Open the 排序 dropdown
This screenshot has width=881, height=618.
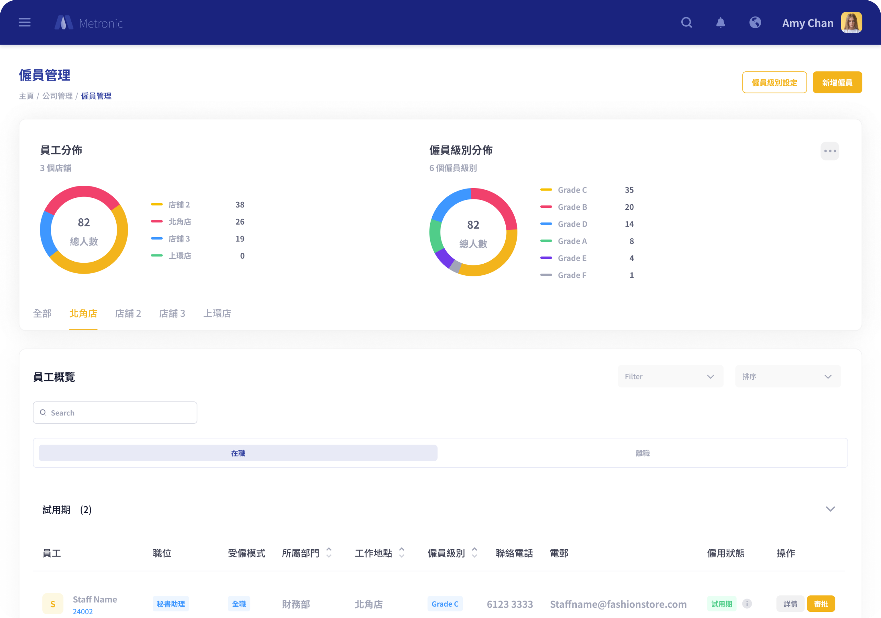(787, 376)
